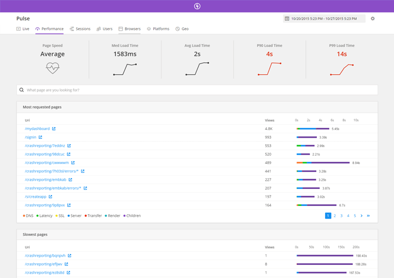
Task: Open settings gear icon
Action: [x=373, y=19]
